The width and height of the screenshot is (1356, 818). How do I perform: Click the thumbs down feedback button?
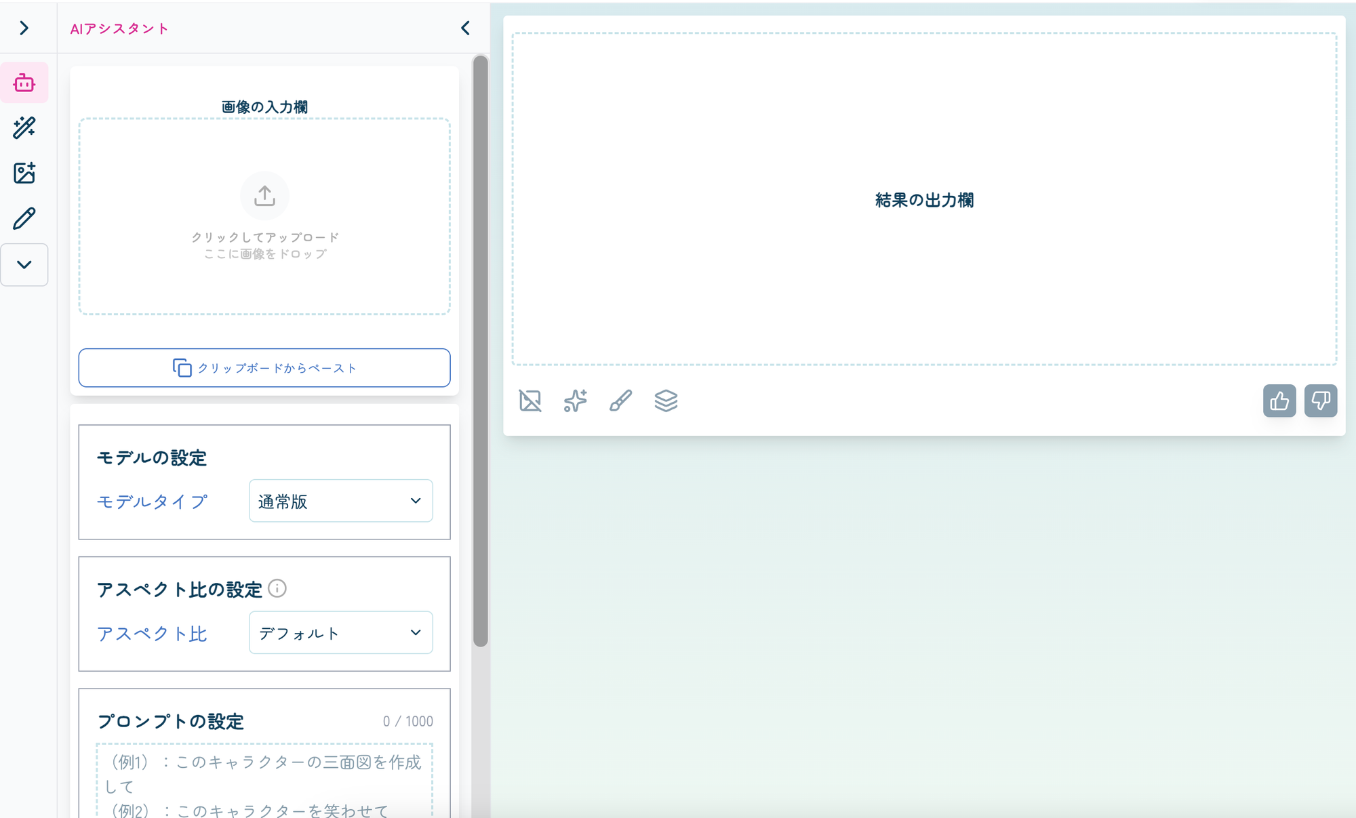tap(1320, 401)
